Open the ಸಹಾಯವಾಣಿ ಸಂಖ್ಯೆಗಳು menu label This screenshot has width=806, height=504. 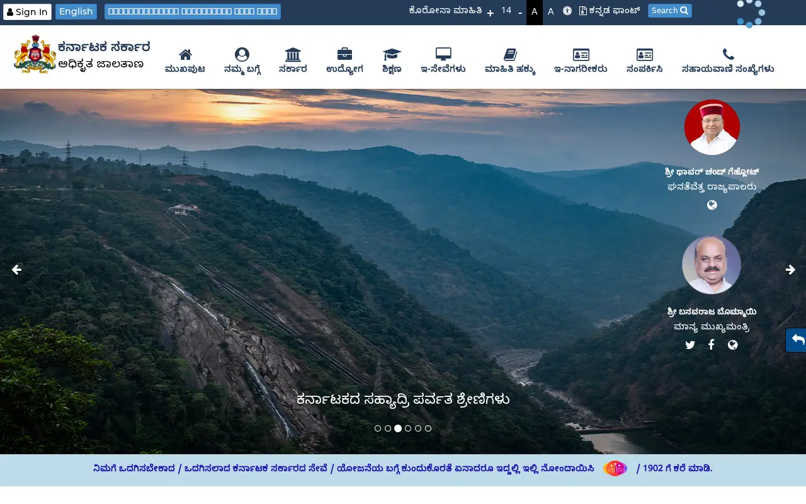click(728, 69)
